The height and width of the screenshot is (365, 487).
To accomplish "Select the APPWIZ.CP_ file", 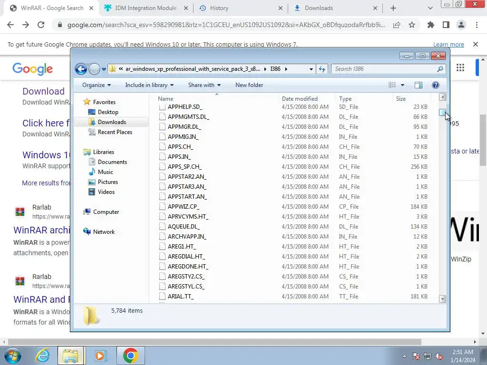I will 183,206.
